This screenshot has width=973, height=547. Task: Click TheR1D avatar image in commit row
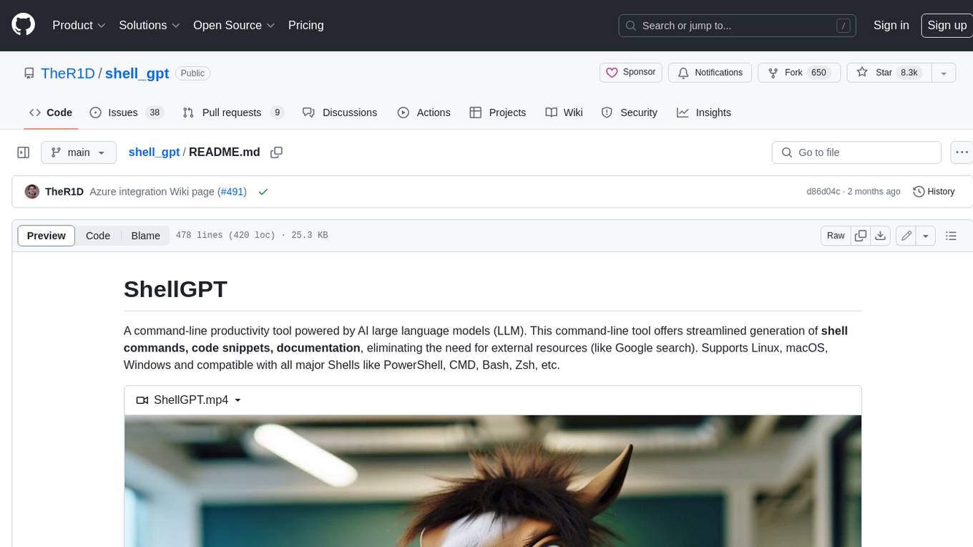click(31, 191)
